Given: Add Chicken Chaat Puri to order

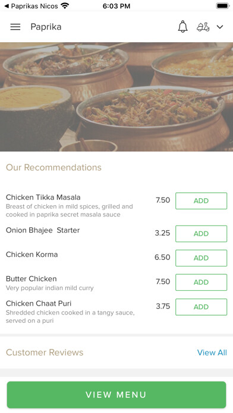Looking at the screenshot, I should click(x=201, y=307).
